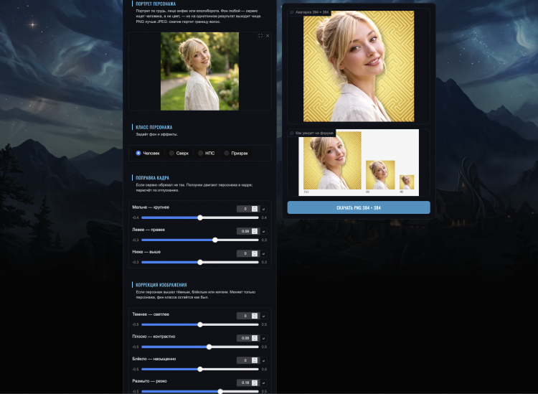Select the Призрак character class

[236, 153]
